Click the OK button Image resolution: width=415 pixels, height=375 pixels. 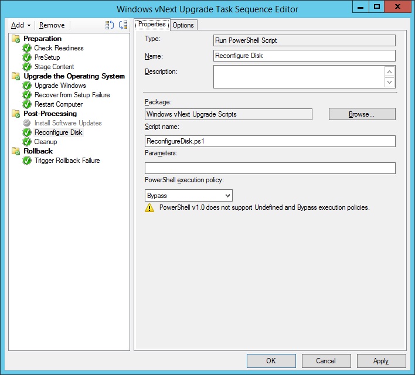pyautogui.click(x=271, y=361)
